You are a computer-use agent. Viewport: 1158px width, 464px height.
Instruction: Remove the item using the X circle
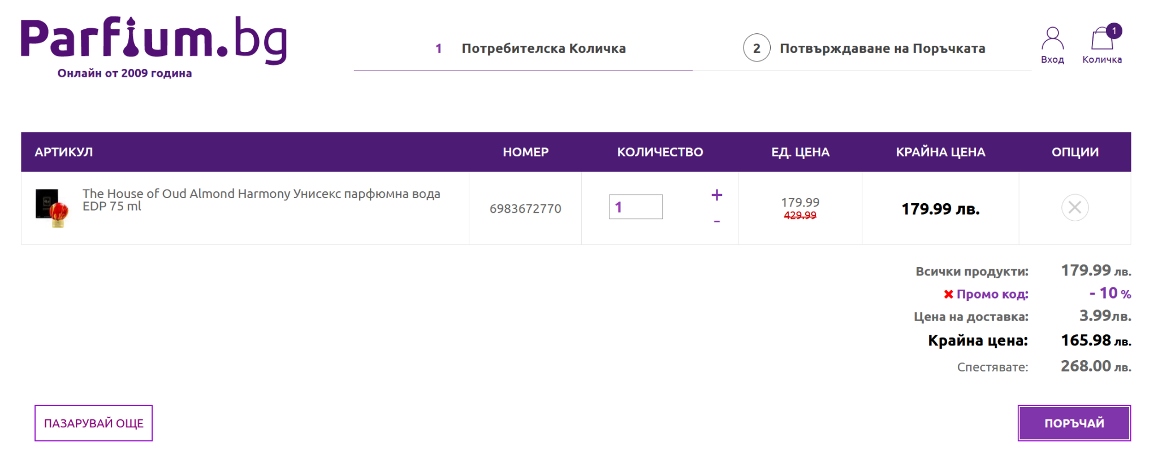pos(1074,208)
